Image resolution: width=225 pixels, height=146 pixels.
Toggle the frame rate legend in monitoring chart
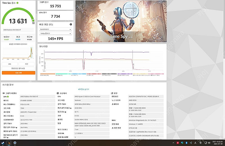[x=44, y=75]
